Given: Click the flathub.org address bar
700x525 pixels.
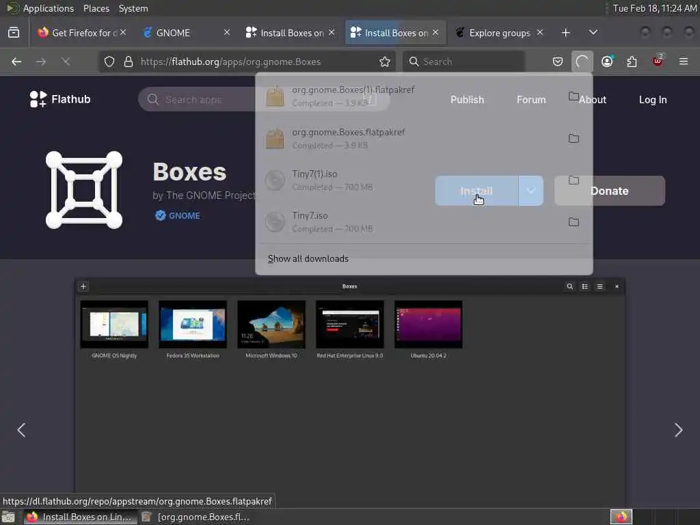Looking at the screenshot, I should point(246,62).
